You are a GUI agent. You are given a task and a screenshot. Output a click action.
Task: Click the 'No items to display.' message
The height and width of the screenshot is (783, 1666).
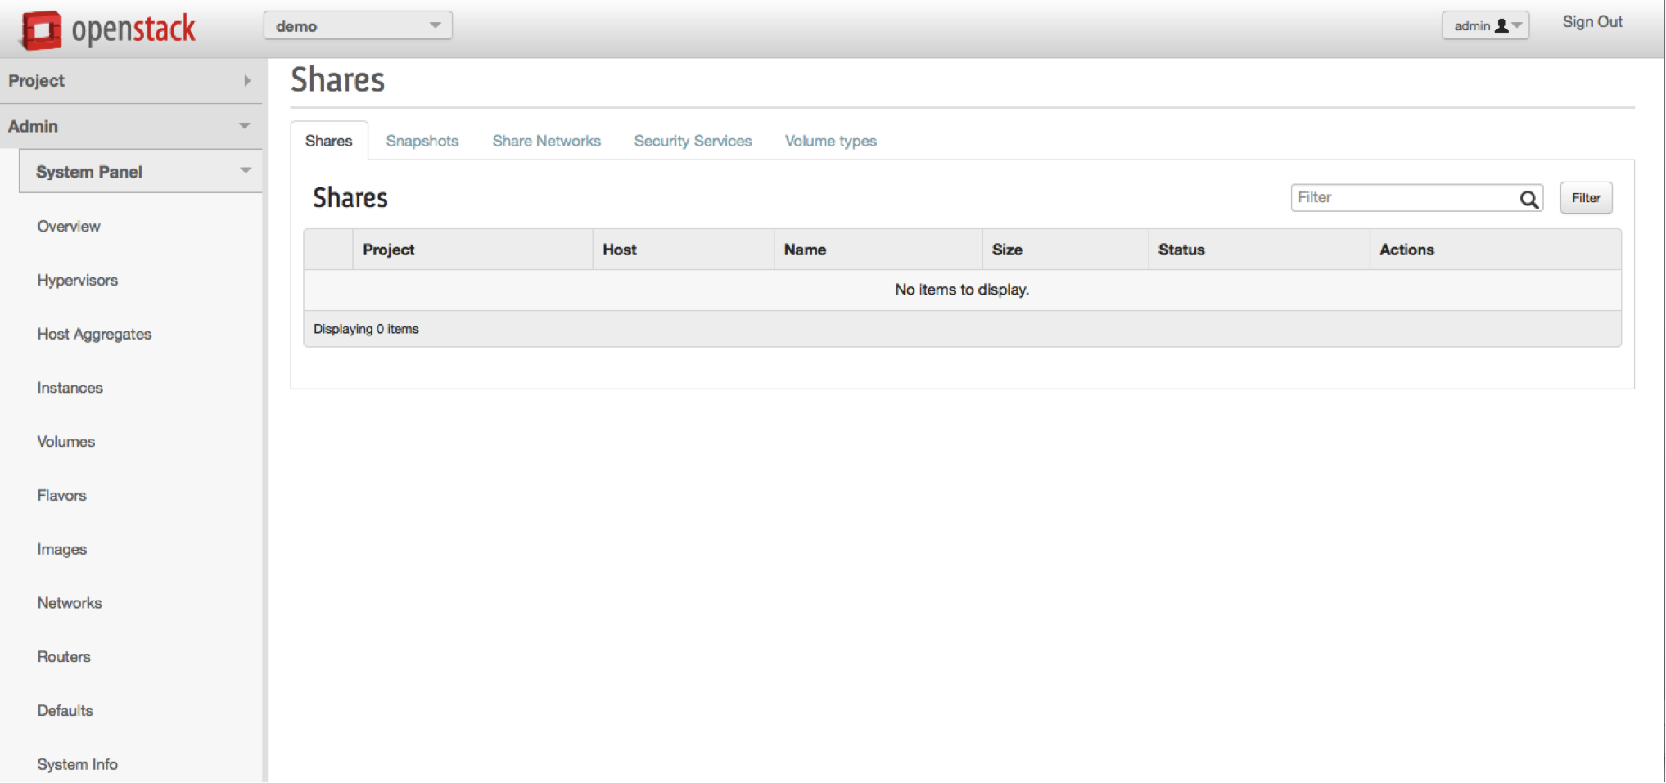click(962, 290)
